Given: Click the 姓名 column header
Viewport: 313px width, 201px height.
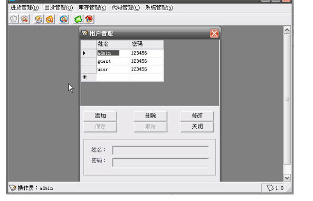Looking at the screenshot, I should [113, 44].
